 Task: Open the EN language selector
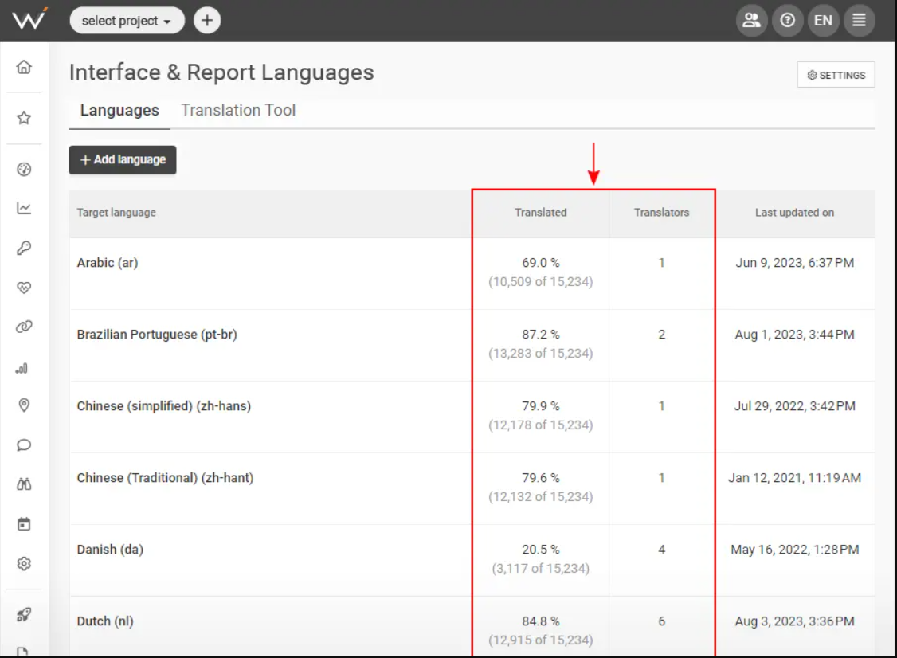[x=823, y=21]
